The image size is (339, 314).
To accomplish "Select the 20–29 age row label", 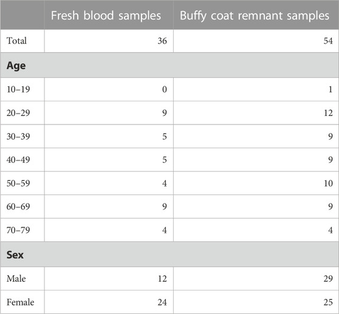I will click(x=18, y=113).
